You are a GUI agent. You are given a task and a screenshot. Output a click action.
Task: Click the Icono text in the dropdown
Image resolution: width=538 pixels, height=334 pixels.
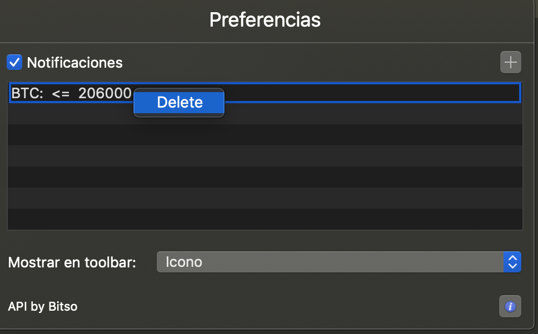(184, 262)
